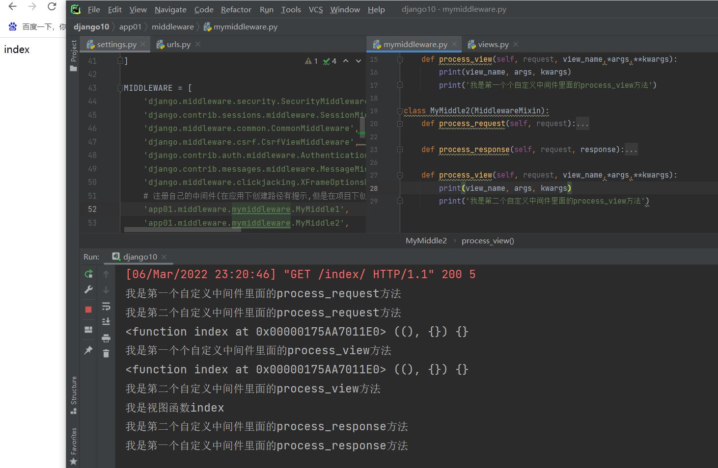Reload the browser page
Viewport: 718px width, 468px height.
(x=52, y=7)
